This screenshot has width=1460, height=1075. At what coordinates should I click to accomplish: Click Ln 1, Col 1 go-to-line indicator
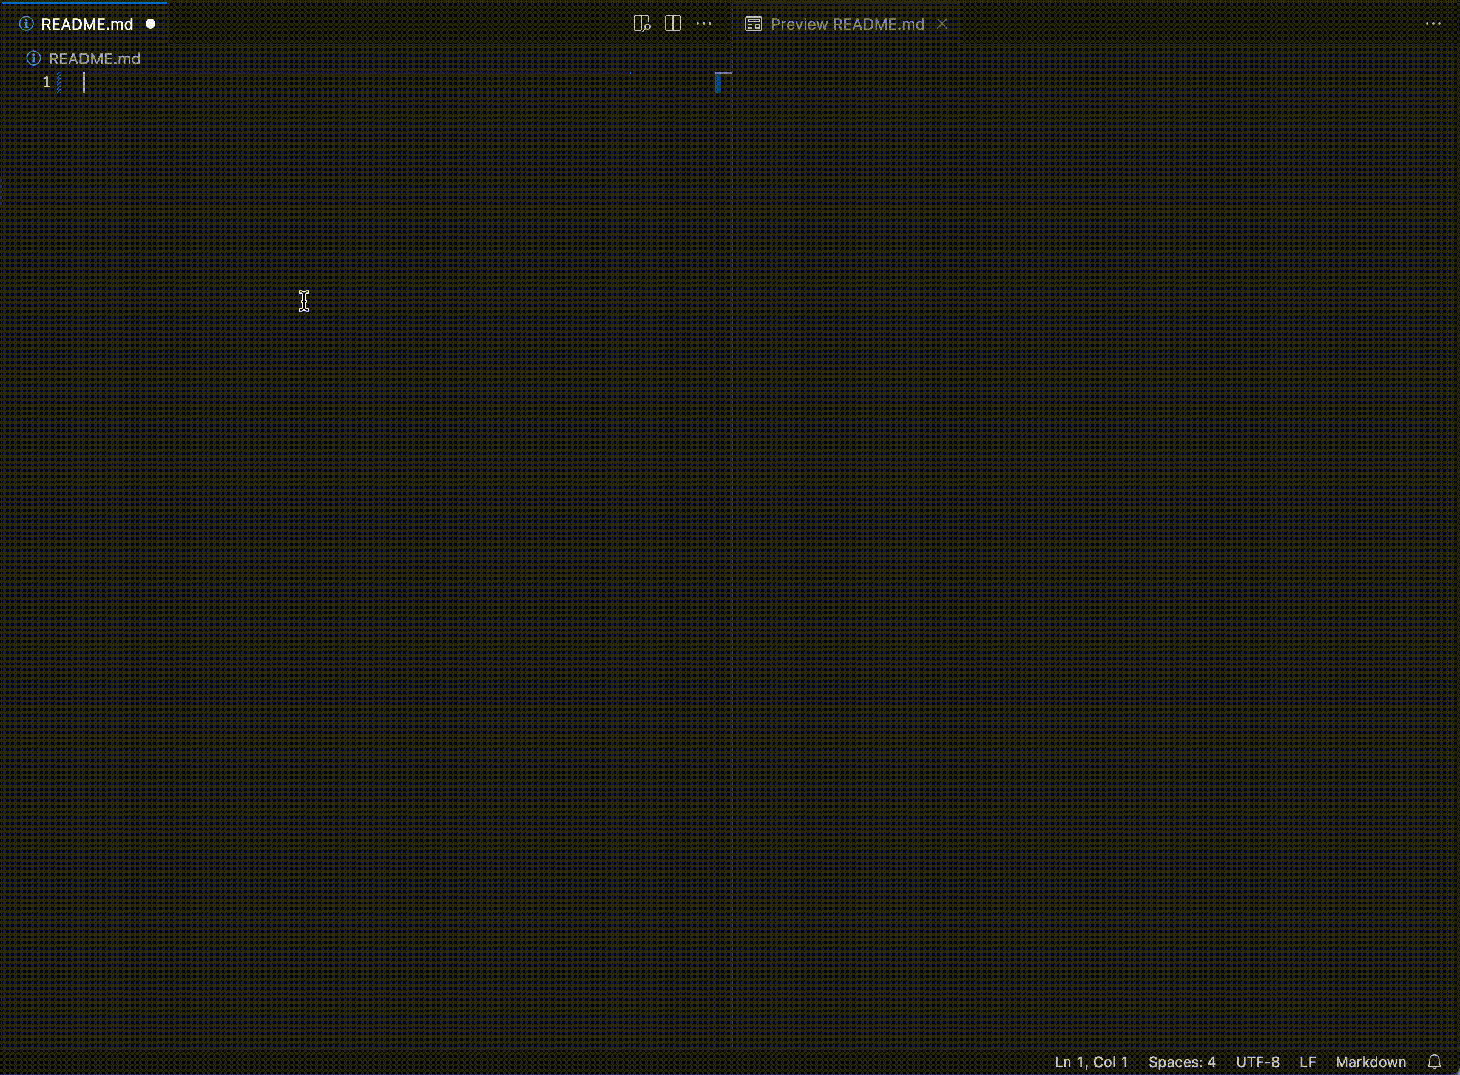pos(1090,1062)
